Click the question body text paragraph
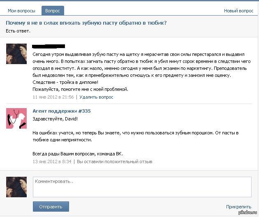The image size is (259, 217). 141,72
